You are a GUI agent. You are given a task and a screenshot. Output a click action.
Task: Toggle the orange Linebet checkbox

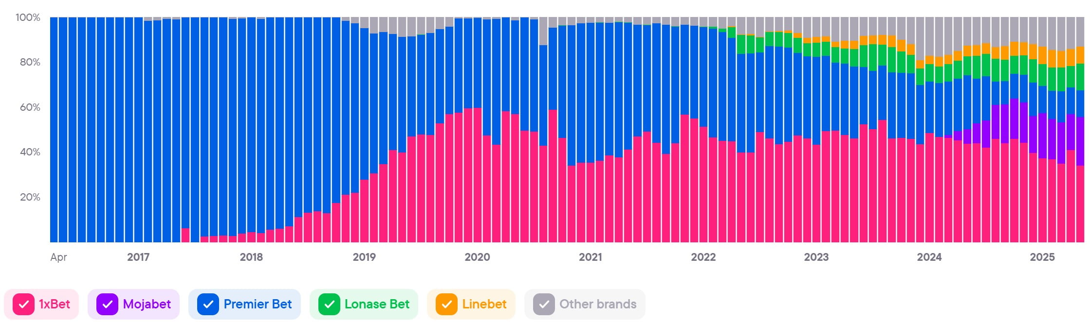coord(446,305)
